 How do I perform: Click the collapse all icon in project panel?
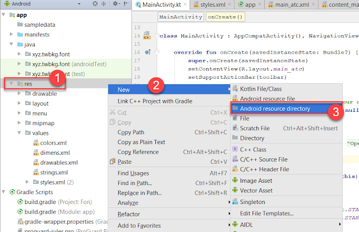coord(104,4)
